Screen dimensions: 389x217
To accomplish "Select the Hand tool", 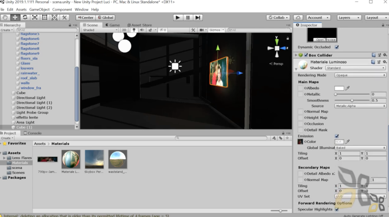I will coord(5,17).
